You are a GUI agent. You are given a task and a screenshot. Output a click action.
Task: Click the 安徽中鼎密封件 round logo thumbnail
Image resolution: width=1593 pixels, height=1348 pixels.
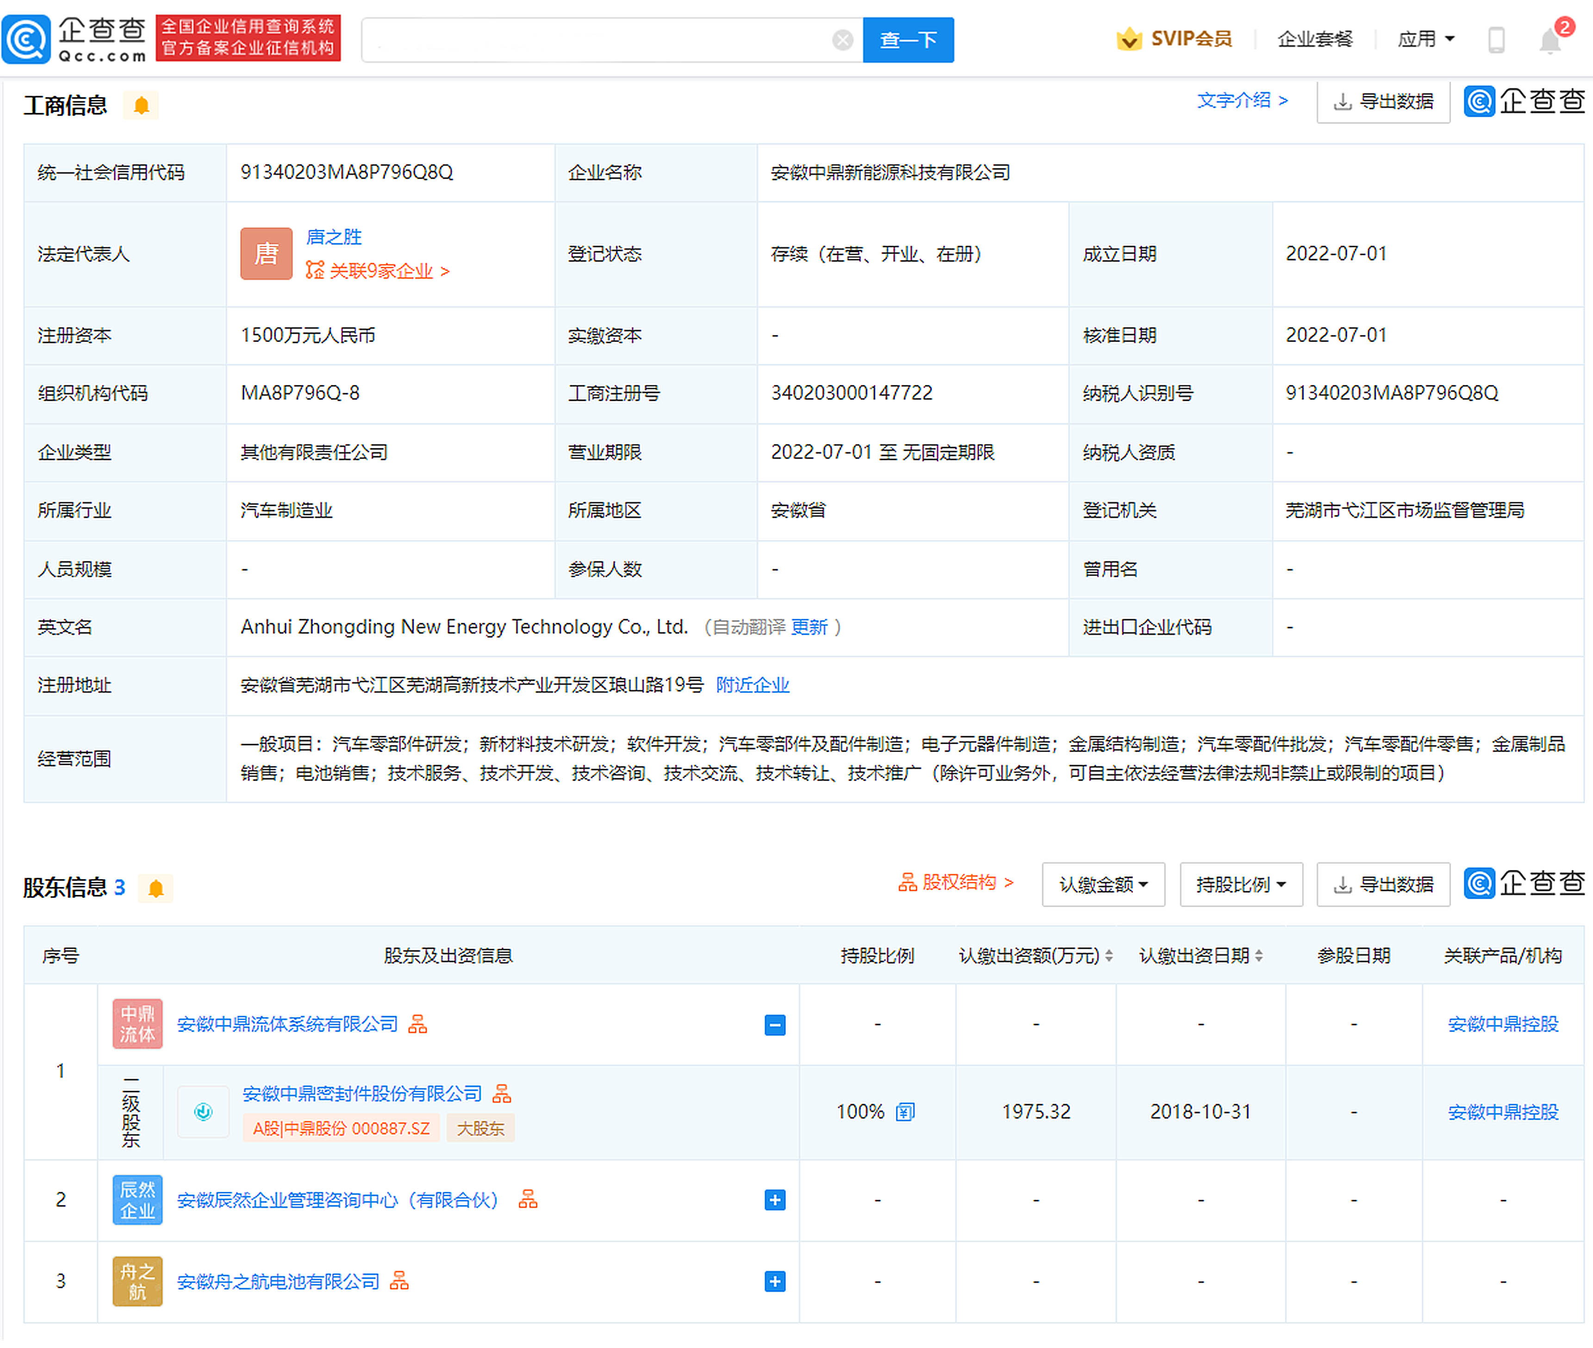[203, 1111]
